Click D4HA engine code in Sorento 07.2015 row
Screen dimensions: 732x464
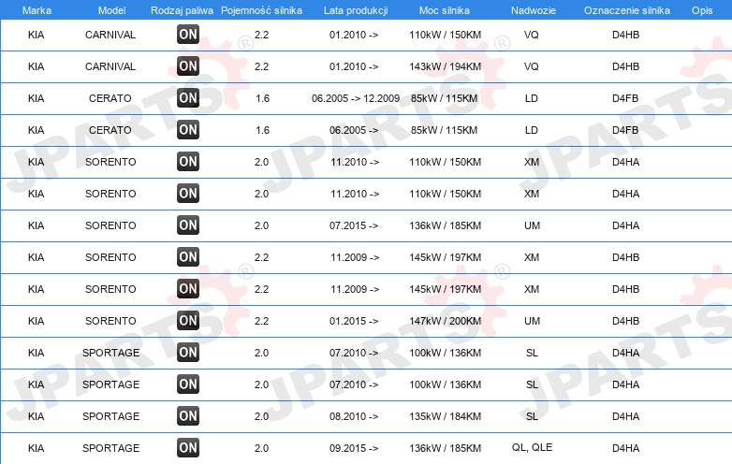(x=625, y=225)
